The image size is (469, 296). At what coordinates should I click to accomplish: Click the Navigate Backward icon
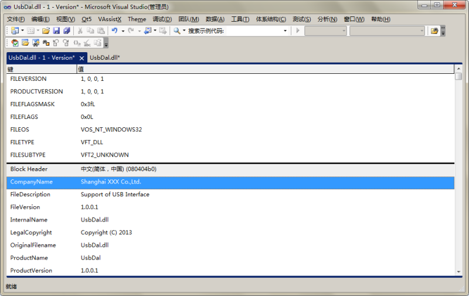coord(147,30)
